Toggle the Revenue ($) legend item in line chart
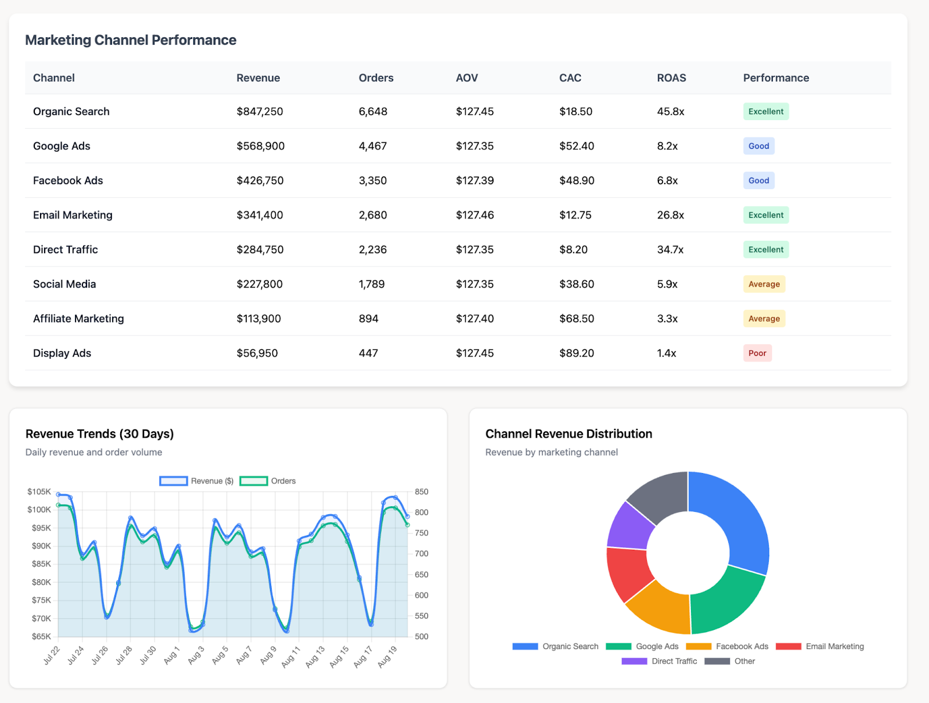 click(x=197, y=481)
